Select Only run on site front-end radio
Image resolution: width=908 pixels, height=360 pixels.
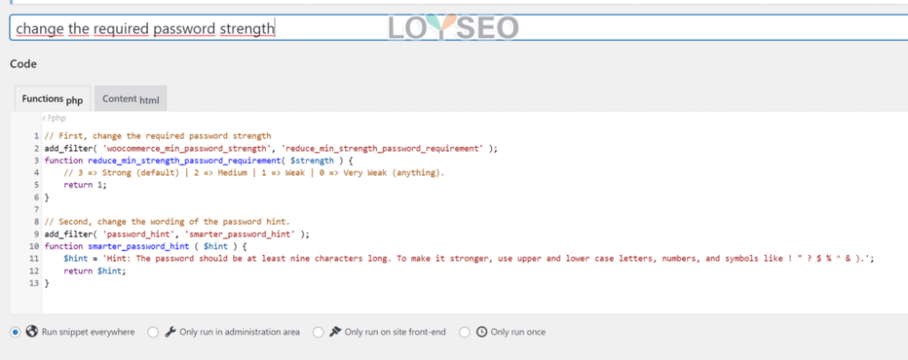click(x=318, y=332)
